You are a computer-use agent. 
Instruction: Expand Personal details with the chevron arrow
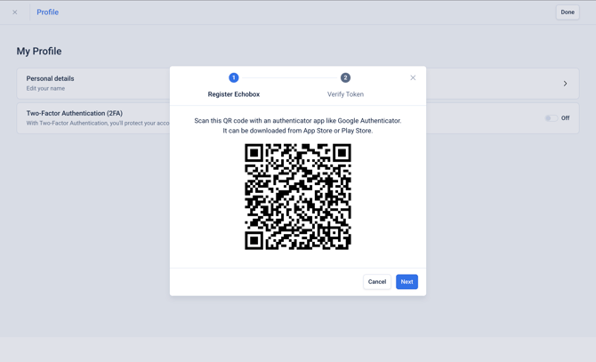pyautogui.click(x=565, y=84)
